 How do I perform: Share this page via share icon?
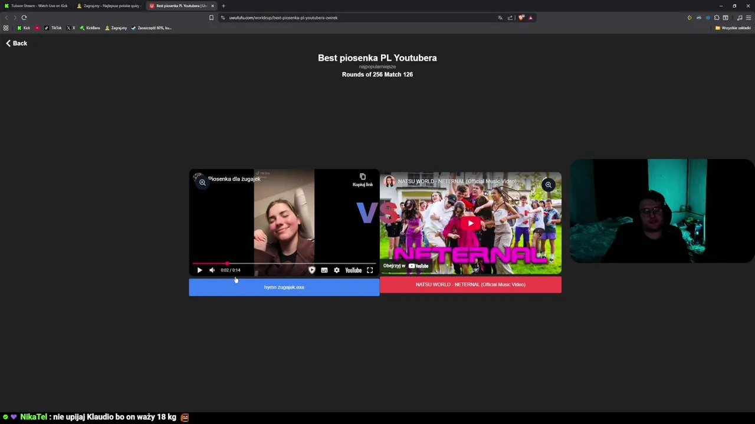[510, 18]
